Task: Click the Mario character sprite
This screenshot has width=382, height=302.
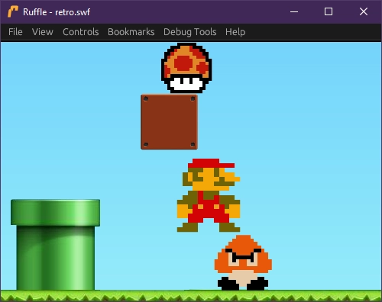Action: click(209, 195)
